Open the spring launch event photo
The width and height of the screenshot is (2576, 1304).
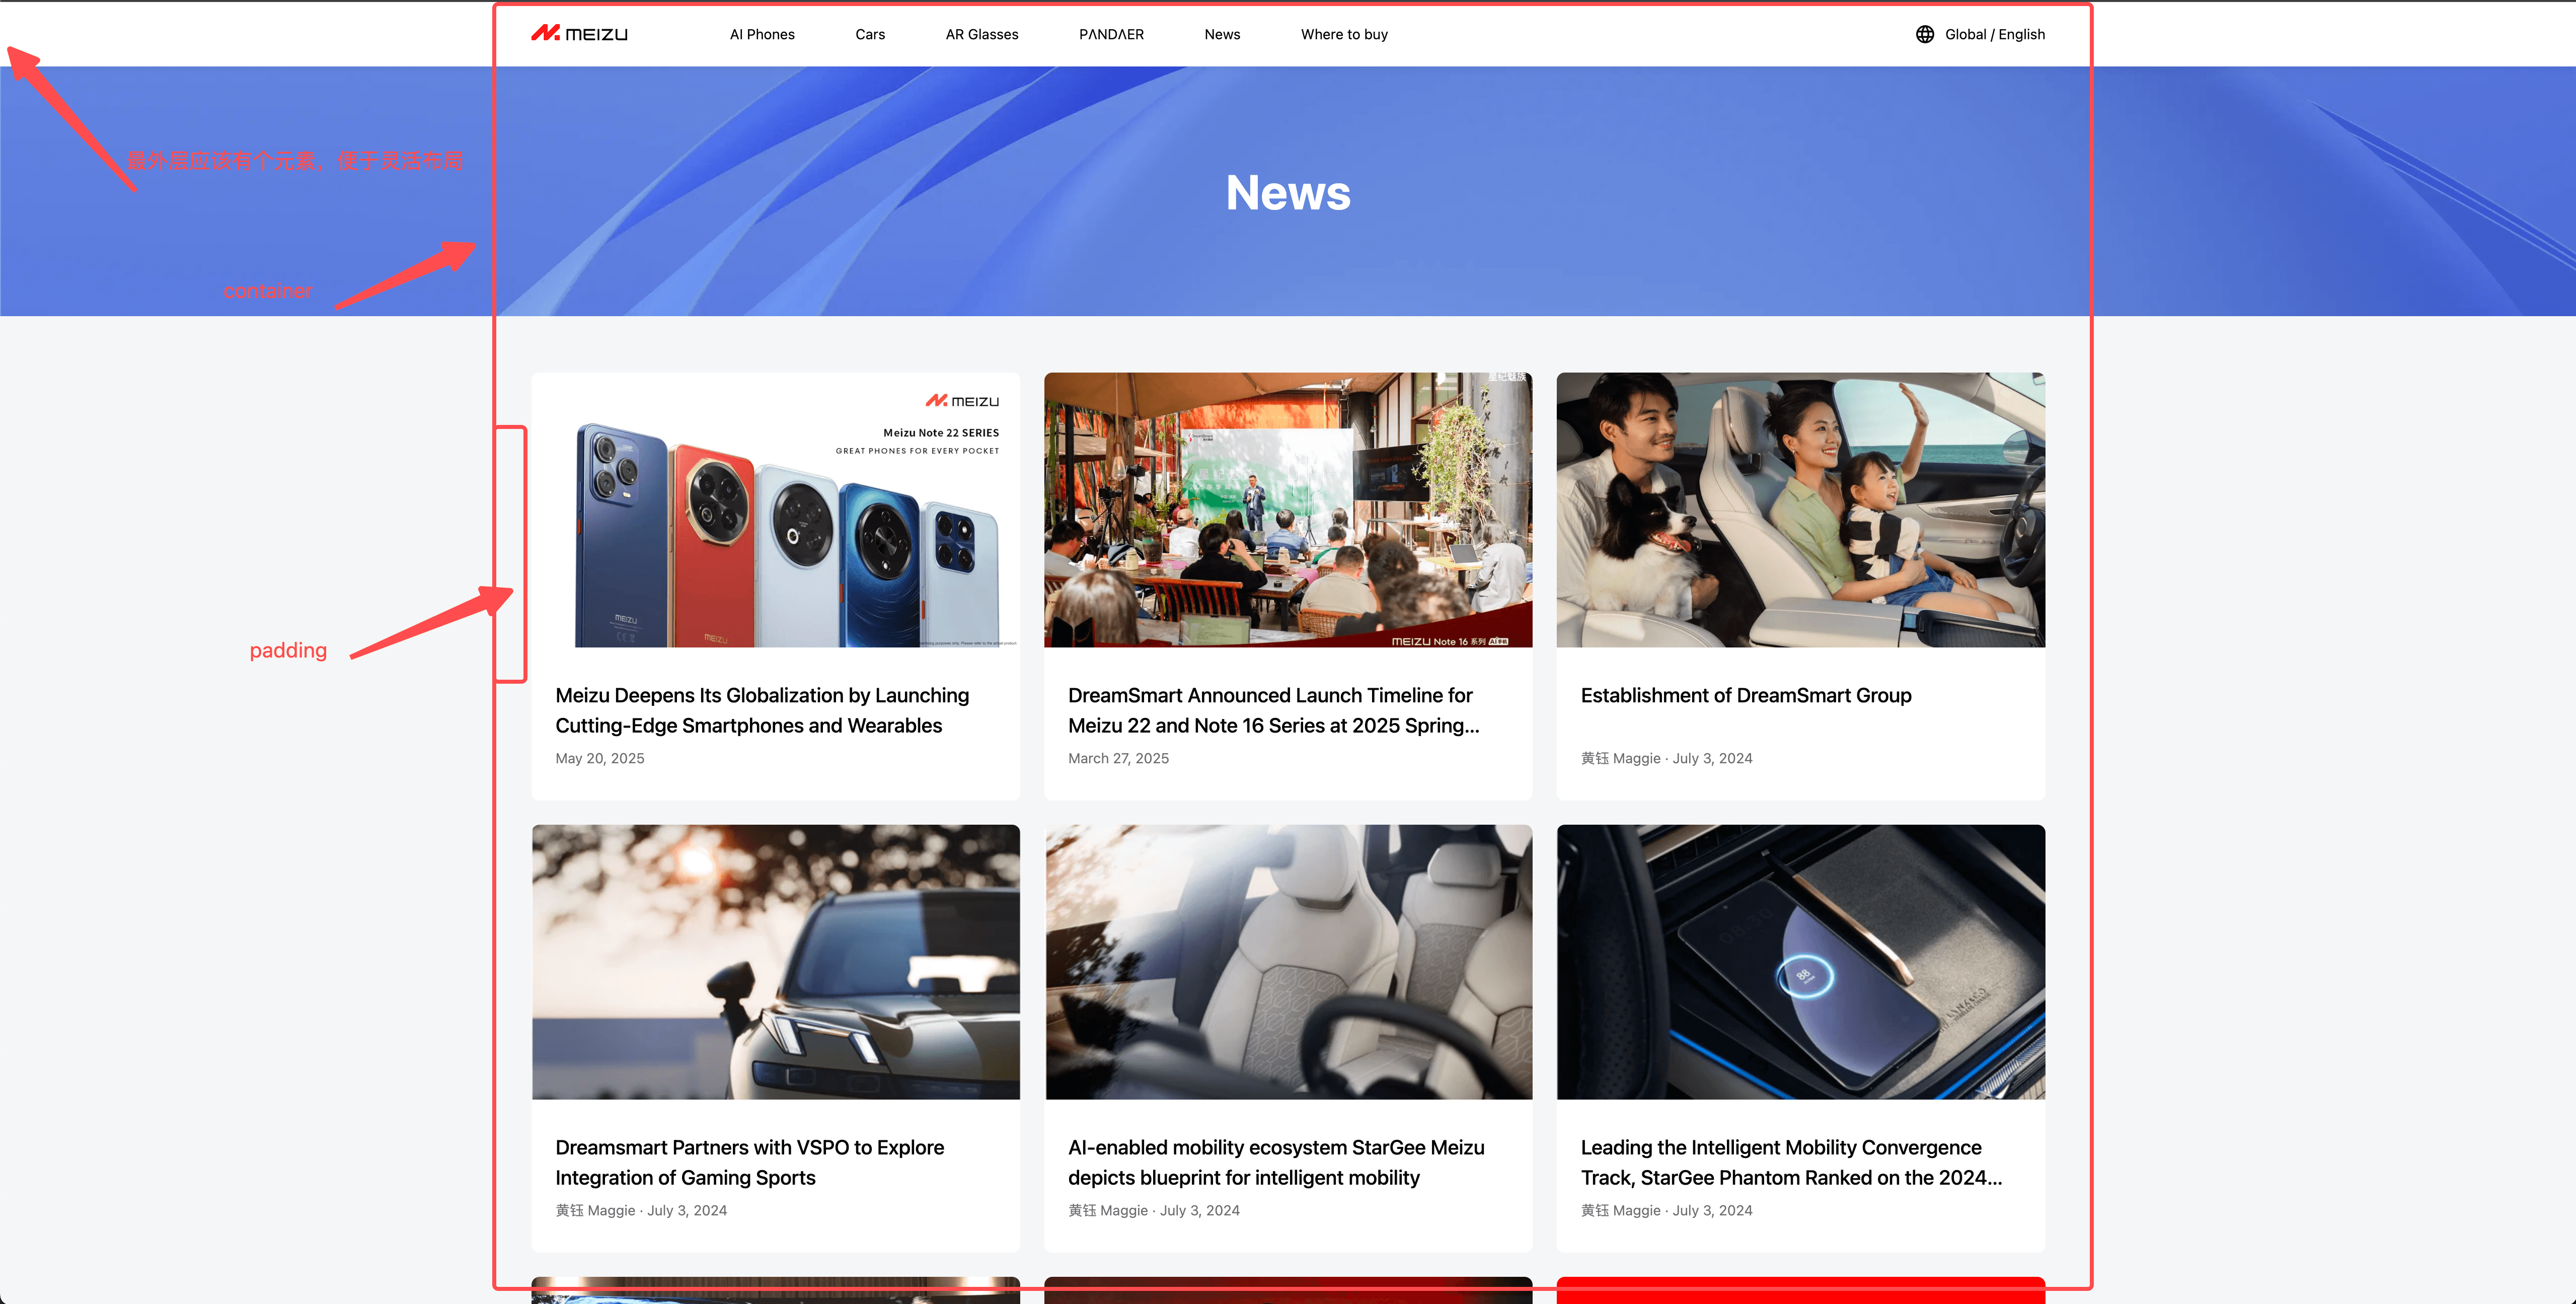(x=1288, y=510)
